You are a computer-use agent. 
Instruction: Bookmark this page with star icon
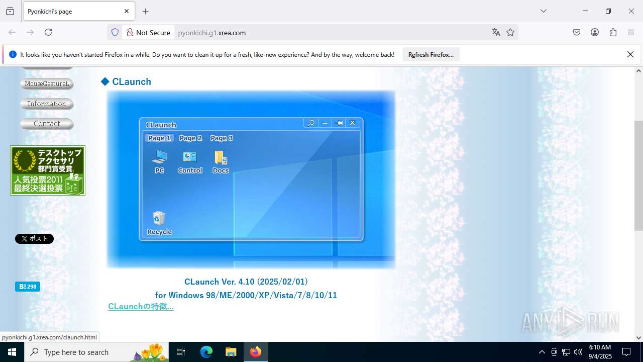click(x=510, y=33)
